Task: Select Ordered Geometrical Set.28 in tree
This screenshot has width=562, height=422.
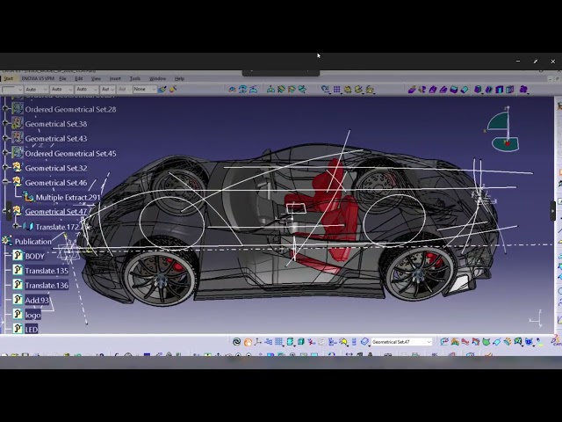Action: (70, 109)
